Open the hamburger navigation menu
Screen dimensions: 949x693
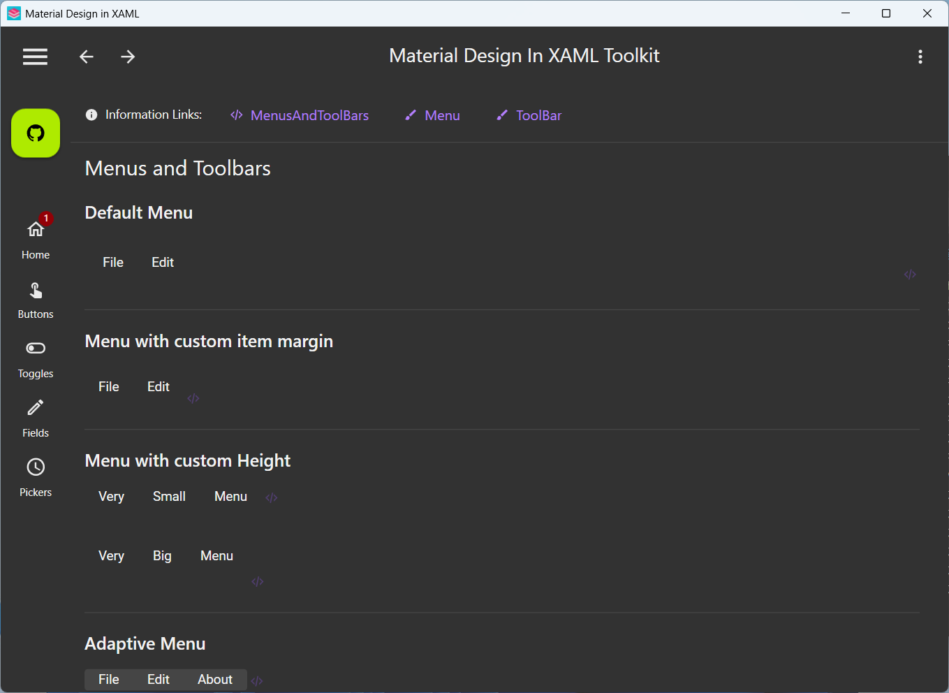pos(35,57)
